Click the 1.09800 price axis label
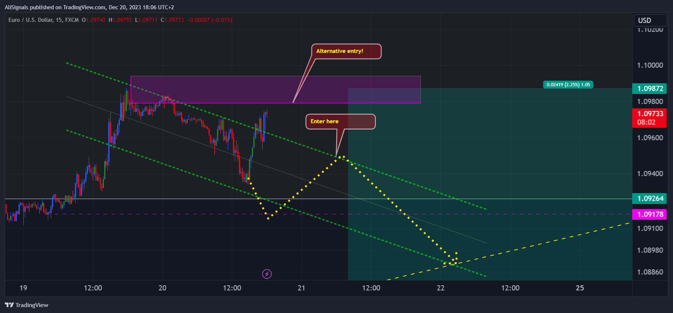This screenshot has width=673, height=313. pos(650,101)
